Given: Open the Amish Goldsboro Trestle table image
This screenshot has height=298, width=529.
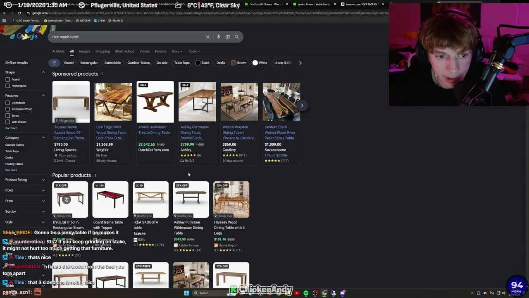Looking at the screenshot, I should click(x=155, y=102).
